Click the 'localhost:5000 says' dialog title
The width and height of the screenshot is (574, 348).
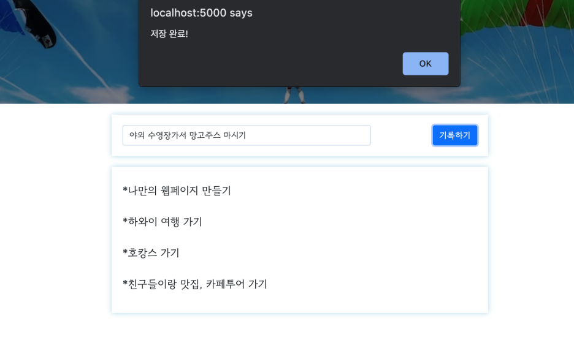click(201, 13)
